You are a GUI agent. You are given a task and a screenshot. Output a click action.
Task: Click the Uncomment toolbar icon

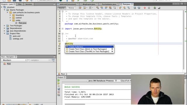(159, 8)
